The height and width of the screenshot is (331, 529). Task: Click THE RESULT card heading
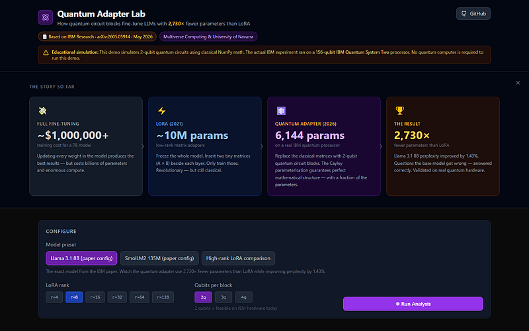(x=407, y=124)
